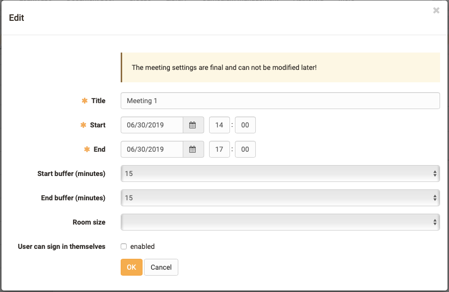The image size is (449, 292).
Task: Click the 'Start buffer (minutes)' label
Action: tap(72, 174)
